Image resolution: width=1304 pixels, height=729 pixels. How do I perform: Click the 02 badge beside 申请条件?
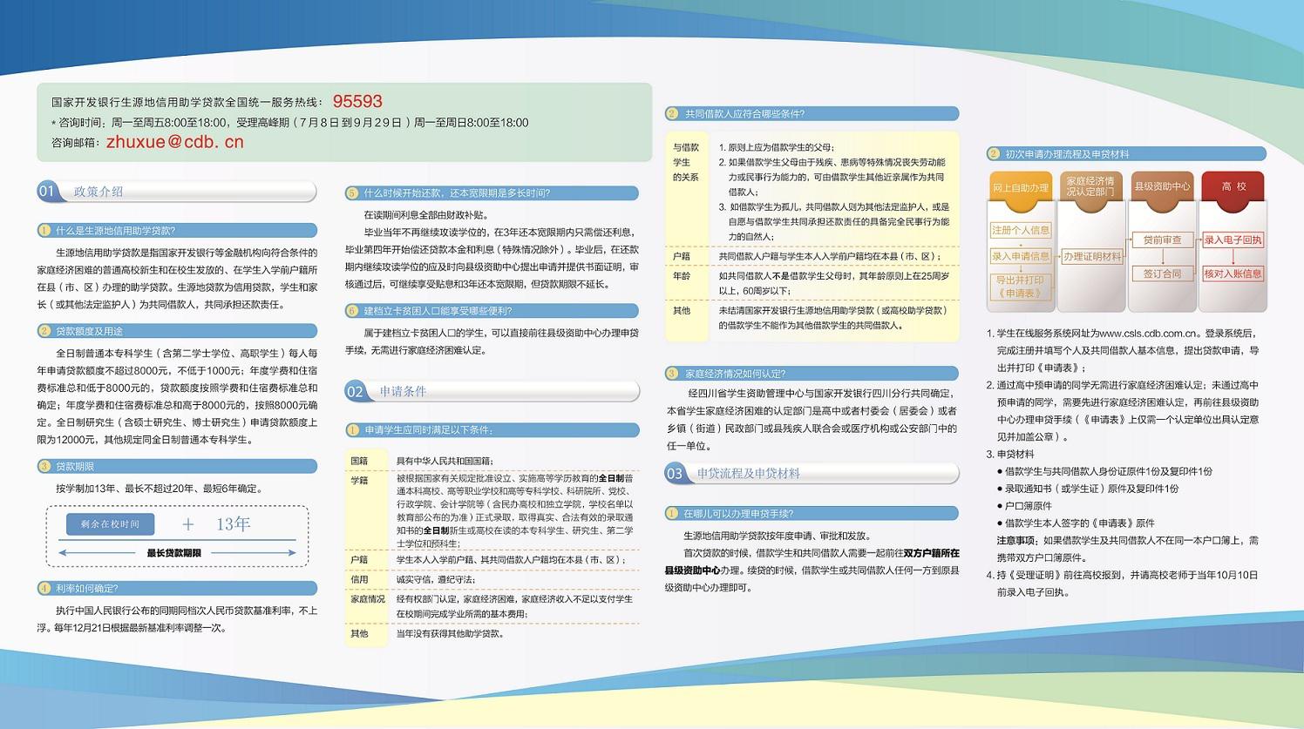[x=355, y=391]
